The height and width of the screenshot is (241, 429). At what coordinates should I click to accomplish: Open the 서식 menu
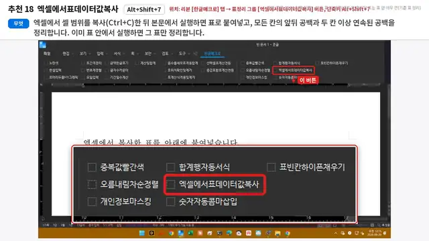point(117,54)
